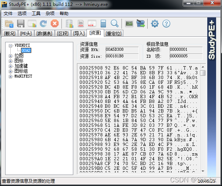The height and width of the screenshot is (186, 222).
Task: Click the scanner with green arrow icon
Action: tap(141, 24)
